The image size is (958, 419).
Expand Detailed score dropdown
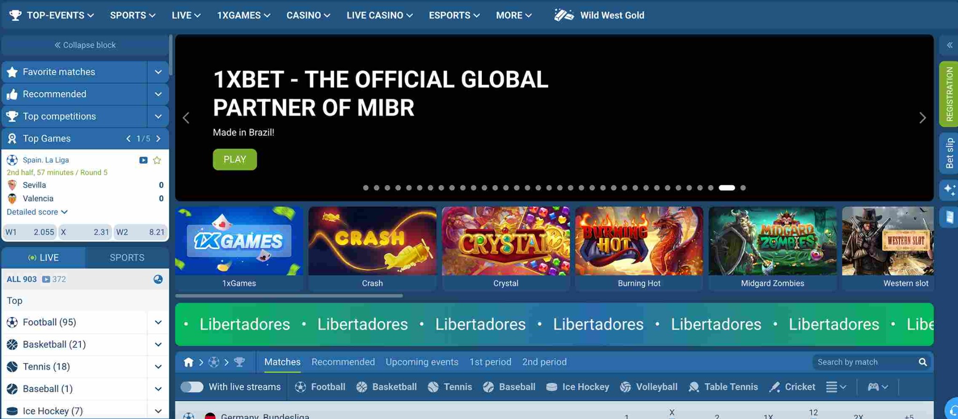(37, 212)
